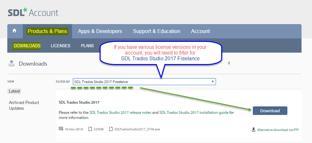This screenshot has height=143, width=312.
Task: Select the LICENSES submenu item
Action: pyautogui.click(x=61, y=46)
